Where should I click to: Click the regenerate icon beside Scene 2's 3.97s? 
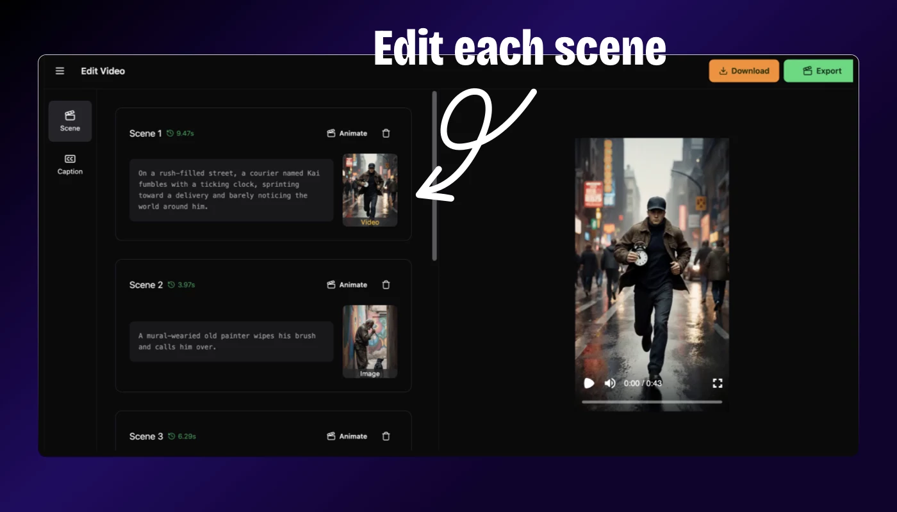[x=170, y=284]
